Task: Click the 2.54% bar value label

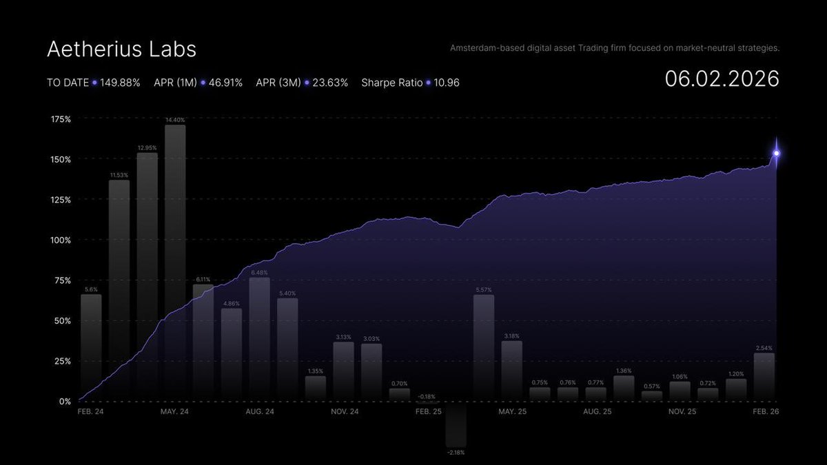Action: point(764,348)
